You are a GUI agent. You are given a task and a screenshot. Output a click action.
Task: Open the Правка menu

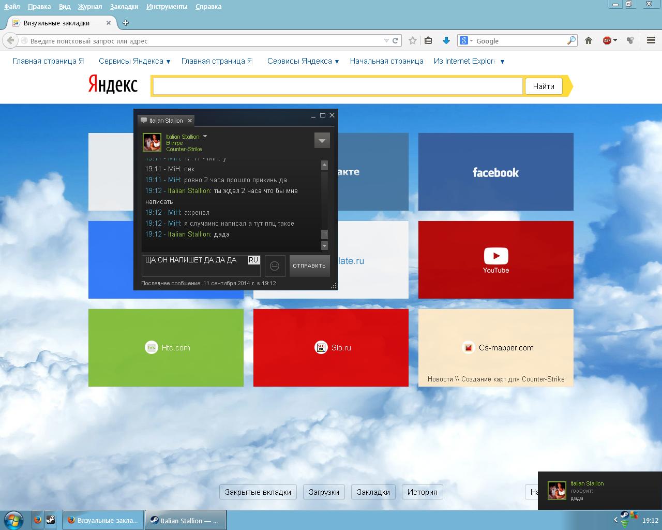point(39,6)
